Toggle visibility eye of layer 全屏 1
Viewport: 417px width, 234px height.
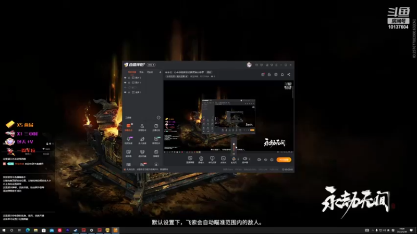point(125,93)
